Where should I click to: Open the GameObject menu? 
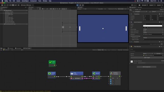pyautogui.click(x=25, y=1)
